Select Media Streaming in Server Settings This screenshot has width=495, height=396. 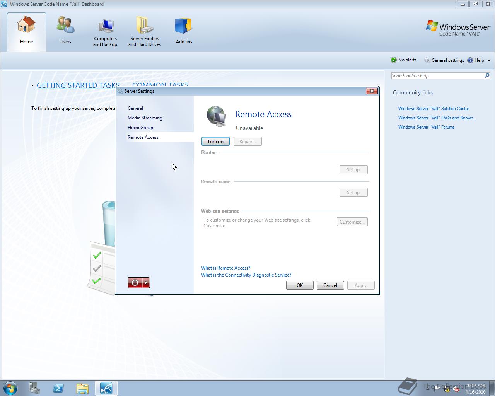point(145,118)
